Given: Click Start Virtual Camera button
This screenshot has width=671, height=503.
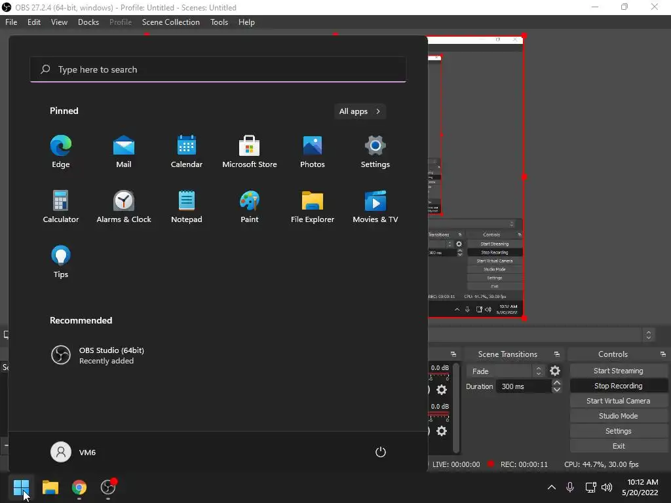Looking at the screenshot, I should (619, 401).
